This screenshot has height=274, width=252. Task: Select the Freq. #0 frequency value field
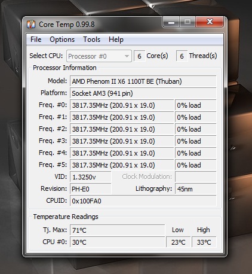coord(122,105)
